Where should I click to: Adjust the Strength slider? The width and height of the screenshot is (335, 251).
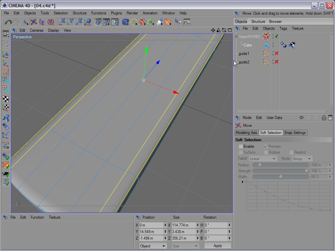click(x=281, y=171)
